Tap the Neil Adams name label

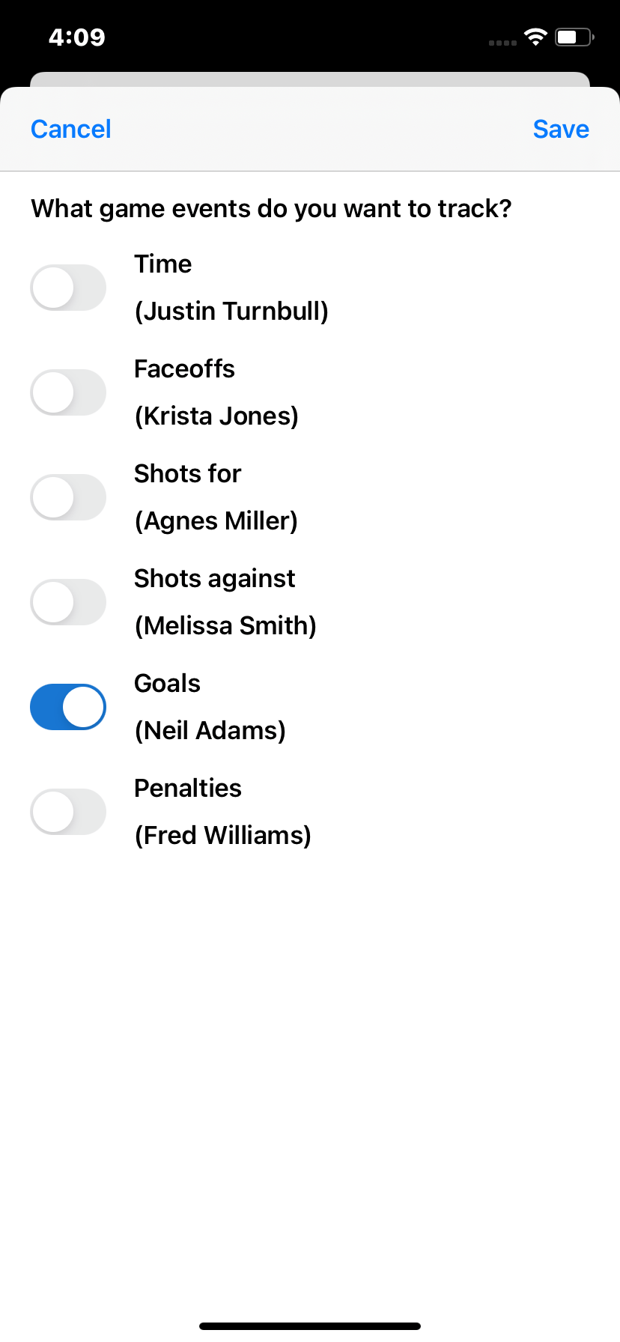tap(210, 731)
